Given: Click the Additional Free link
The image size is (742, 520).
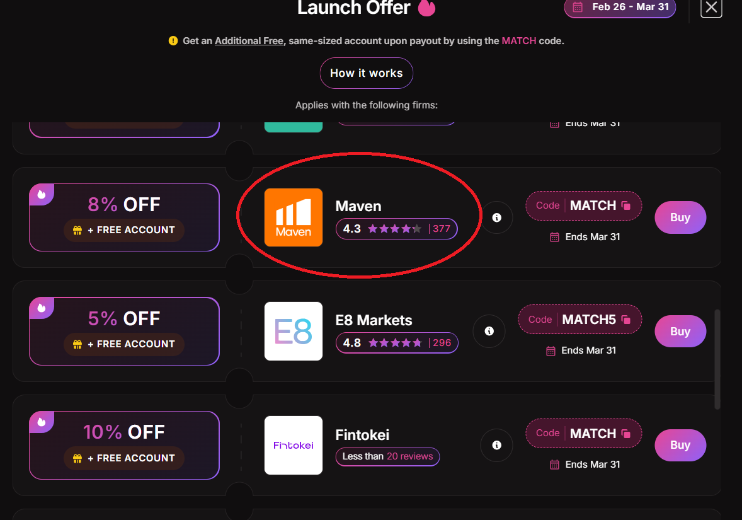Looking at the screenshot, I should (x=249, y=41).
